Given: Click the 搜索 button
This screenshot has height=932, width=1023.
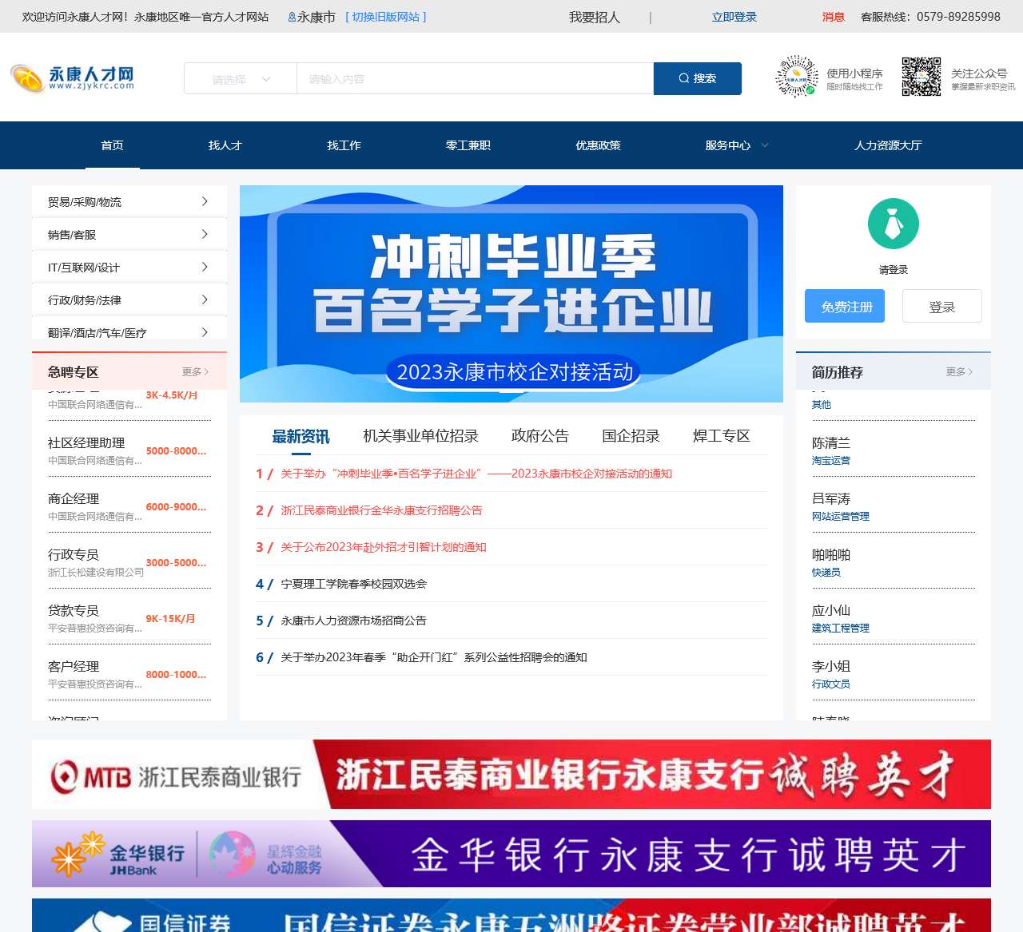Looking at the screenshot, I should (698, 78).
